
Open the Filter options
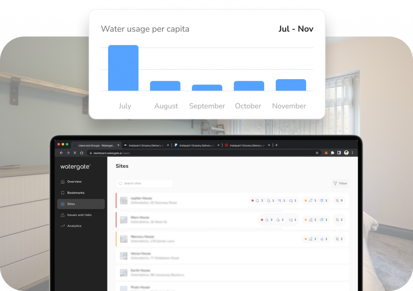[340, 183]
